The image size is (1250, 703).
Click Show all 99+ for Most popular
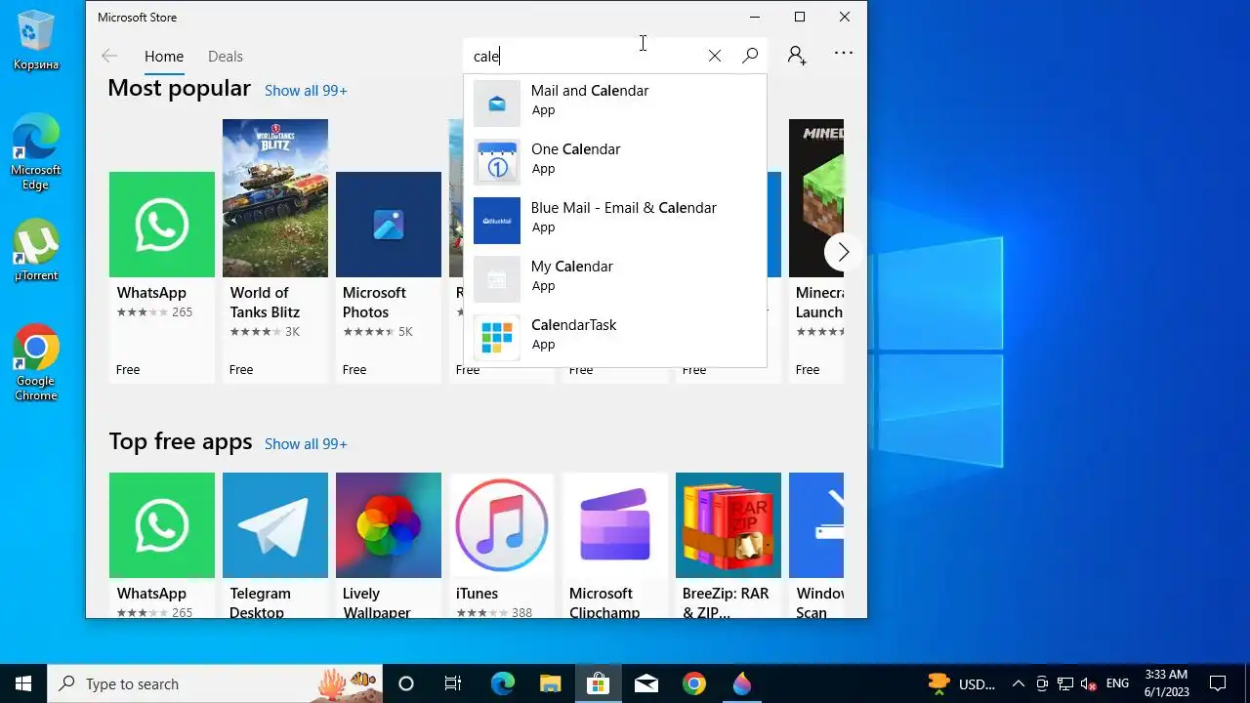click(306, 91)
